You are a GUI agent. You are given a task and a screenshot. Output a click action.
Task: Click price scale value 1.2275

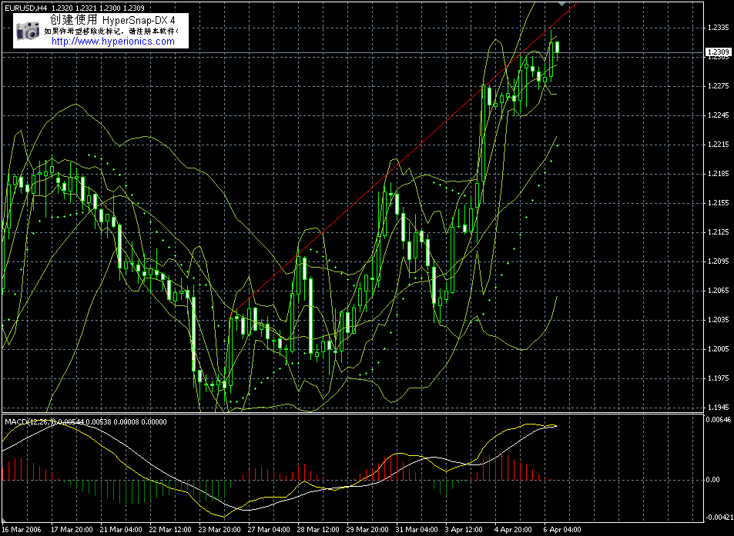pos(719,86)
